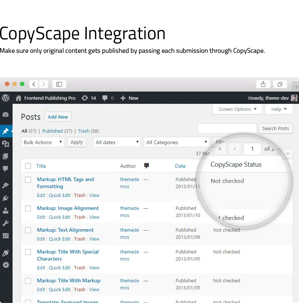Click the browser back arrow
299x303 pixels.
34,84
